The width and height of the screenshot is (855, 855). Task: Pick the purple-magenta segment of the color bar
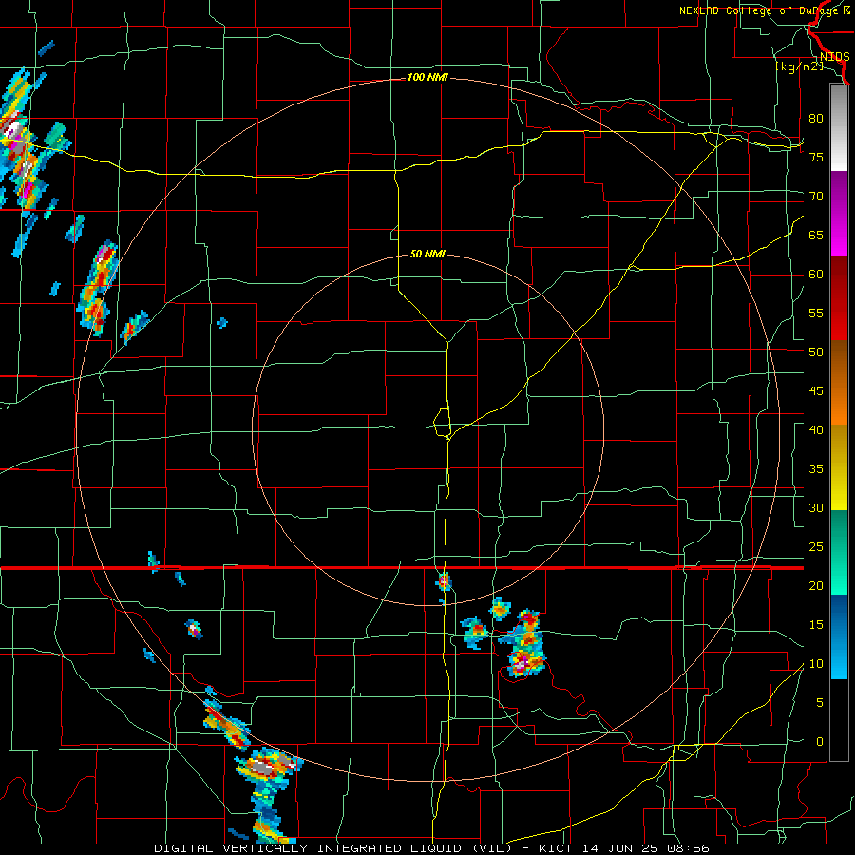[x=839, y=213]
